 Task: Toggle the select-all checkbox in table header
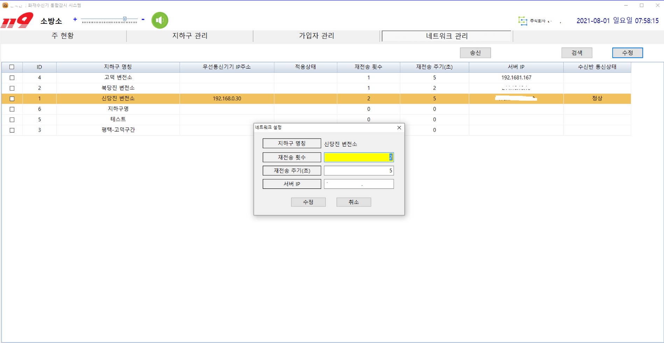(x=12, y=67)
